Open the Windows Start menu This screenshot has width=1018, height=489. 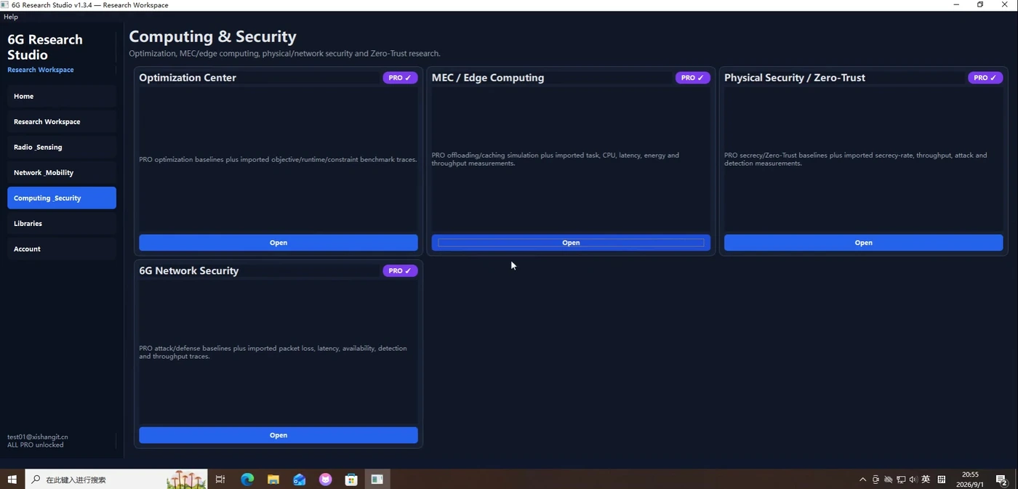12,480
